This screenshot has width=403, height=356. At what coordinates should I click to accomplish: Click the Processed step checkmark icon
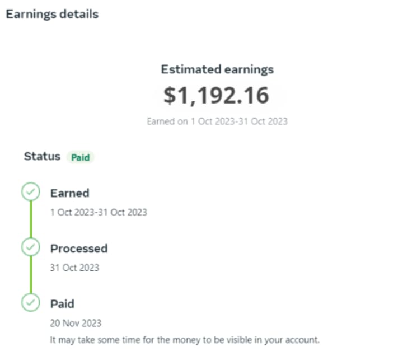(30, 247)
